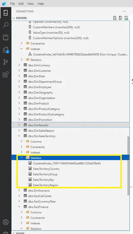Click the Azure Data Studio app logo

point(4,3)
